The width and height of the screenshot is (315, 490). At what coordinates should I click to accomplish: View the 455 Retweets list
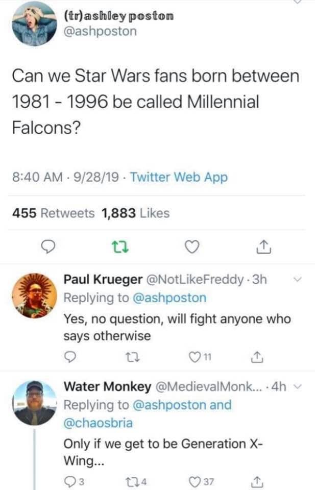pyautogui.click(x=54, y=213)
